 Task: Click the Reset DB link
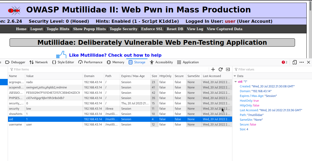click(175, 29)
